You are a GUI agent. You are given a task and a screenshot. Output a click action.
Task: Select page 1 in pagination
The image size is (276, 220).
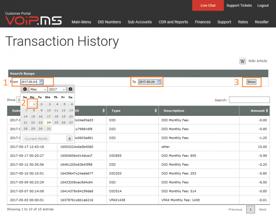click(250, 209)
